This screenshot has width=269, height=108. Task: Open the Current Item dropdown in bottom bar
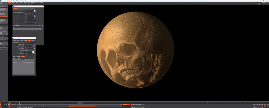pos(69,105)
